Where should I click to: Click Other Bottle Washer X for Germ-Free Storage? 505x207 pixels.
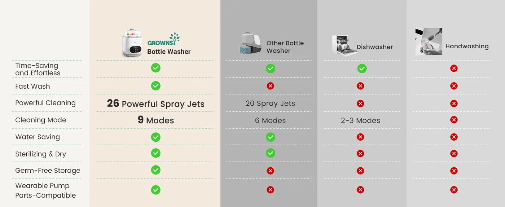270,171
